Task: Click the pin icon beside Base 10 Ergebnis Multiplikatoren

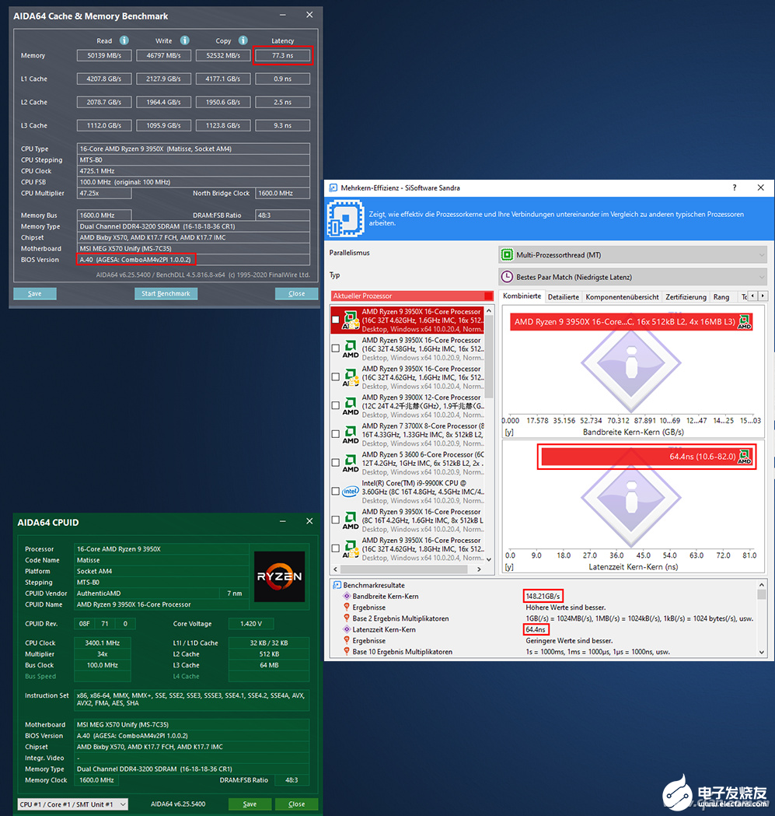Action: (x=347, y=652)
